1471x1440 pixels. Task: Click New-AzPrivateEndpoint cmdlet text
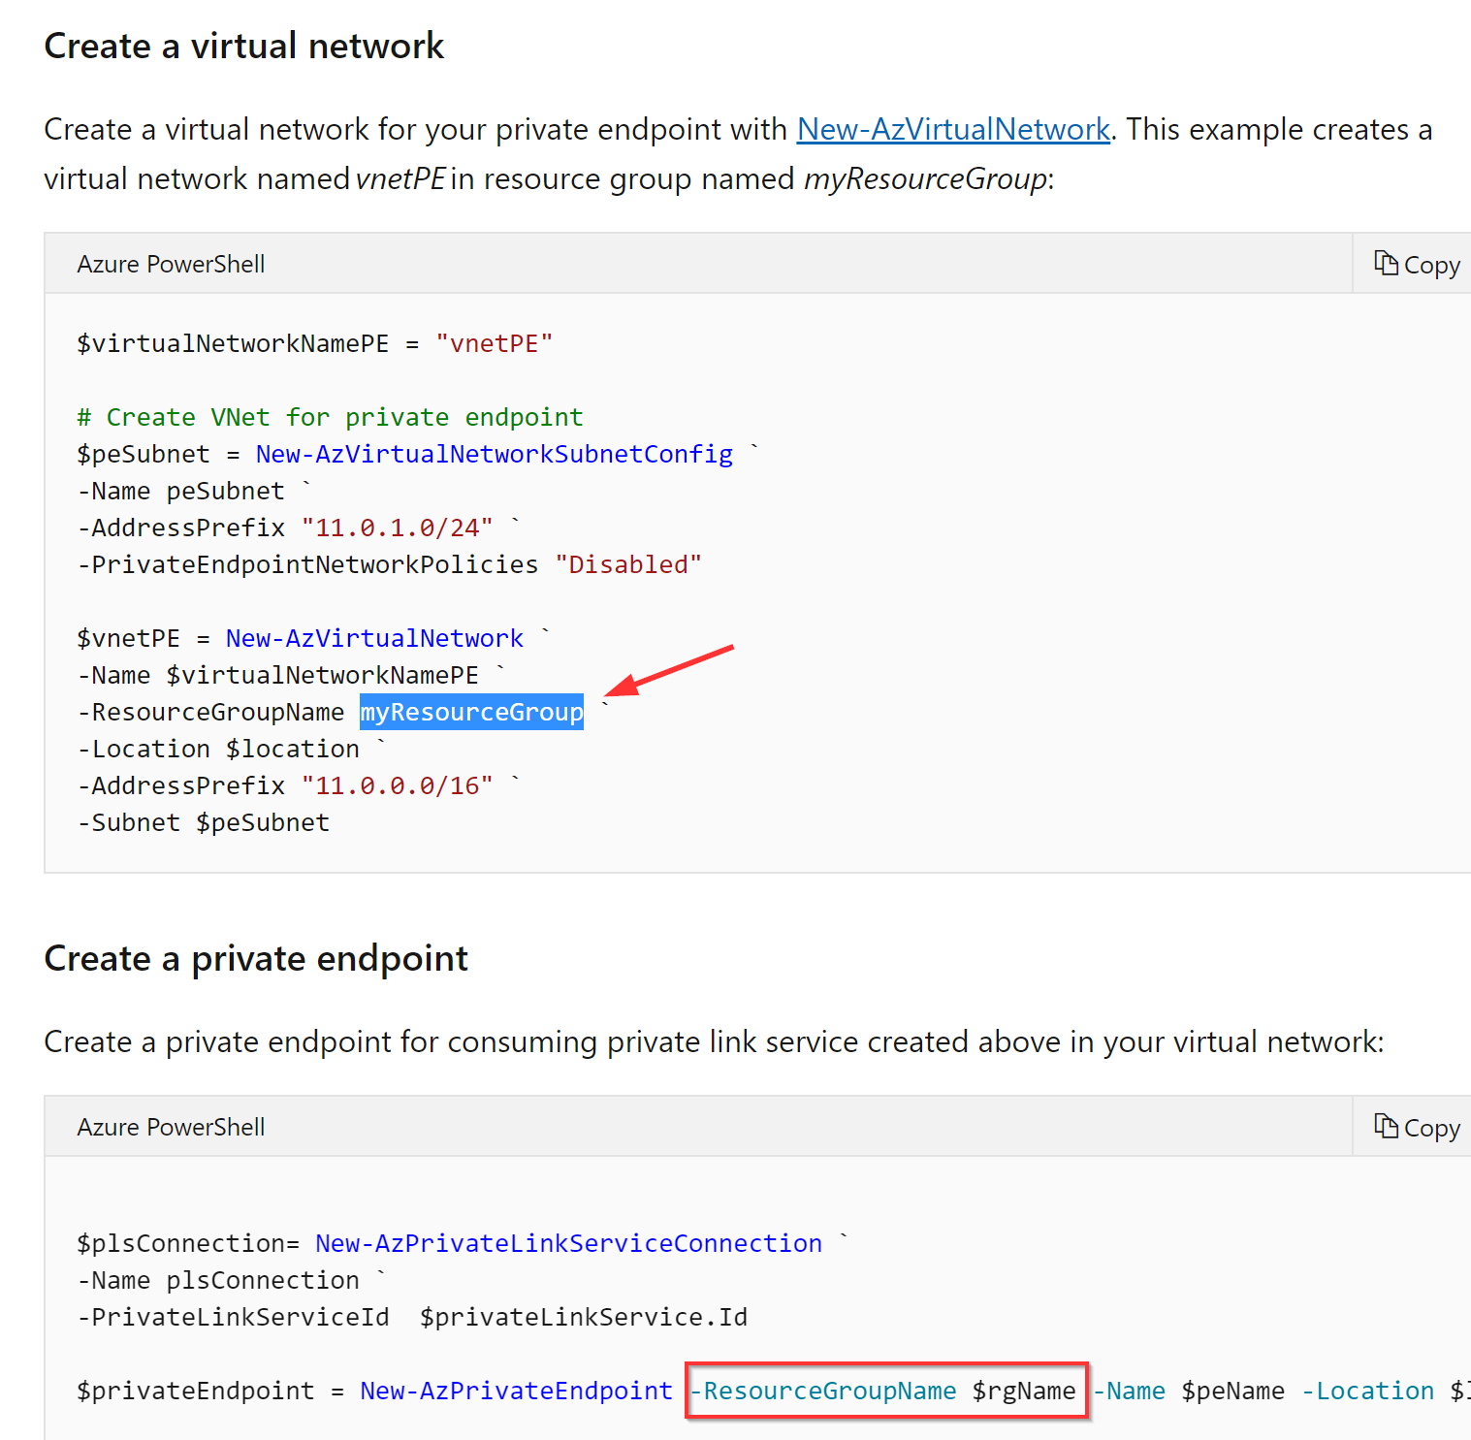tap(517, 1391)
